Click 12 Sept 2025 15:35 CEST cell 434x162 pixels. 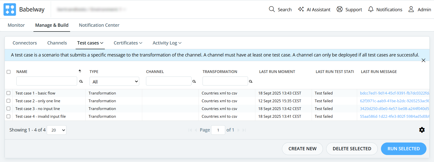tap(280, 101)
